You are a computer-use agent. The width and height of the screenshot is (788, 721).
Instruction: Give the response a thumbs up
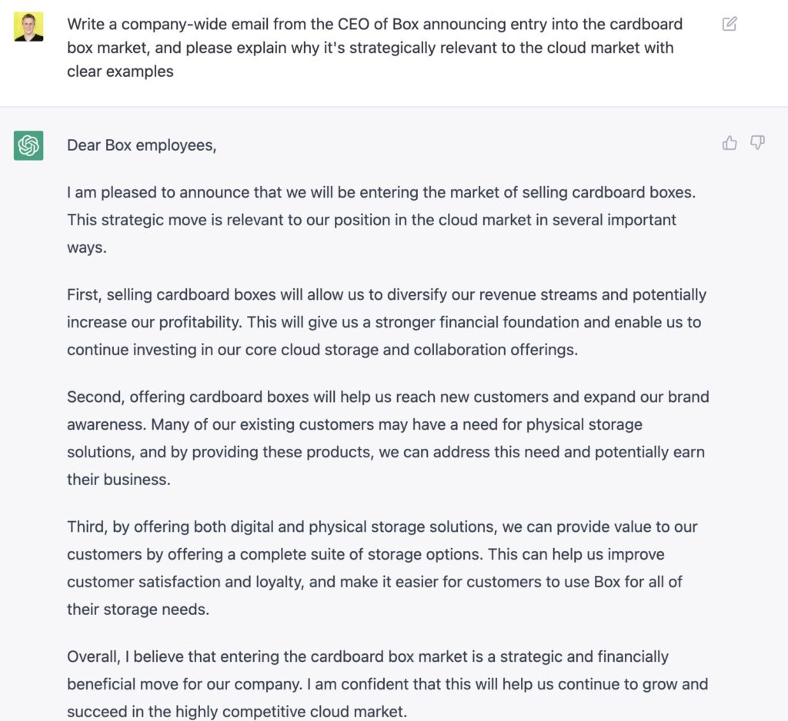pos(730,143)
